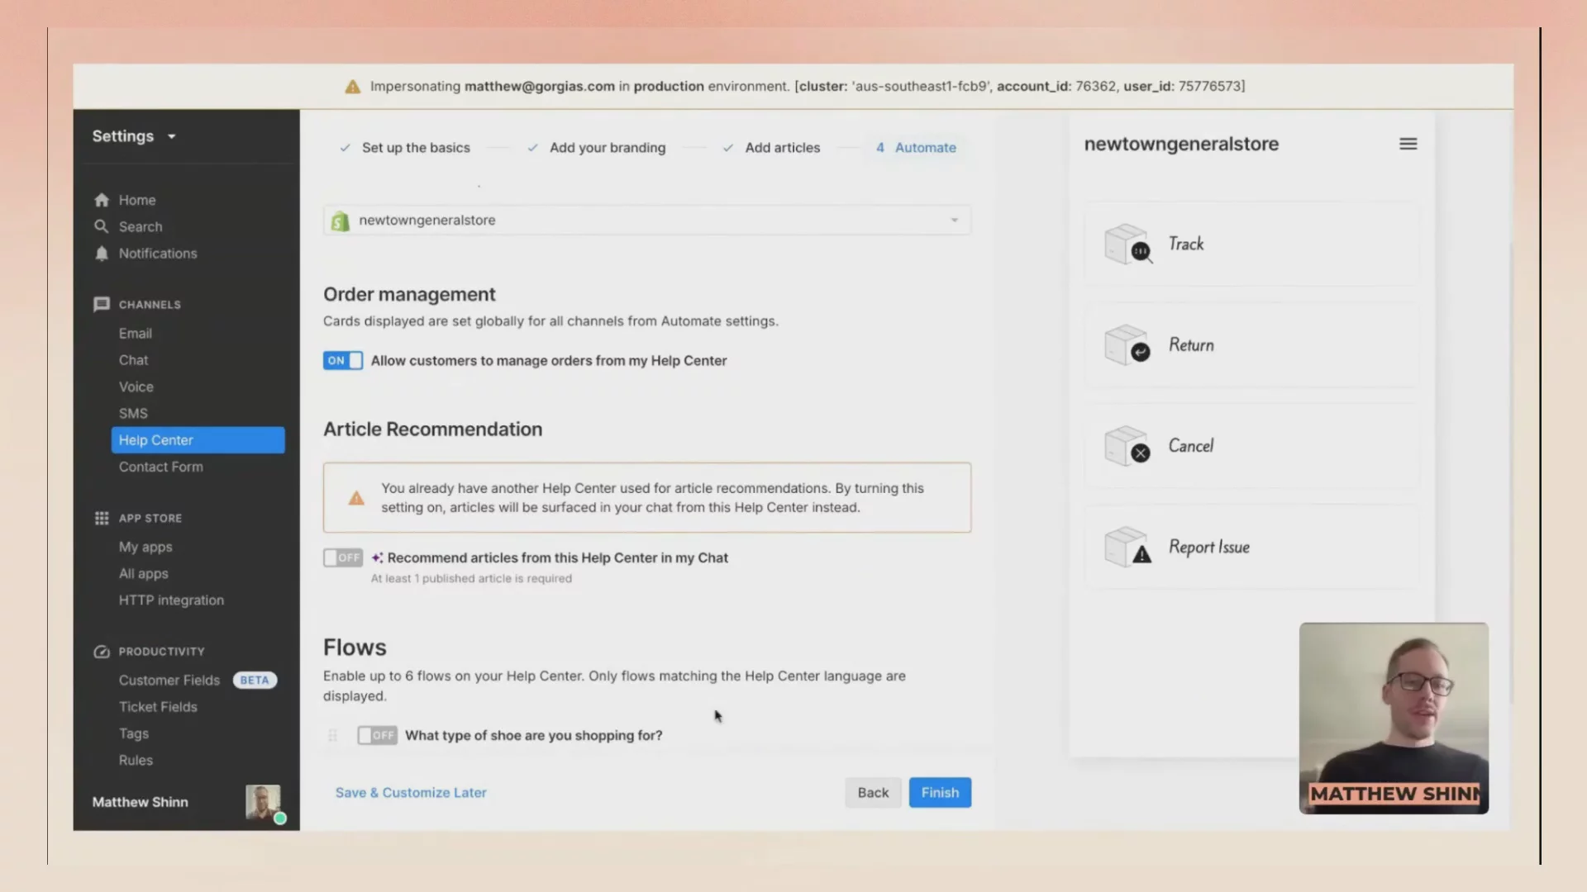Image resolution: width=1587 pixels, height=892 pixels.
Task: Go to Set up the basics step
Action: 405,148
